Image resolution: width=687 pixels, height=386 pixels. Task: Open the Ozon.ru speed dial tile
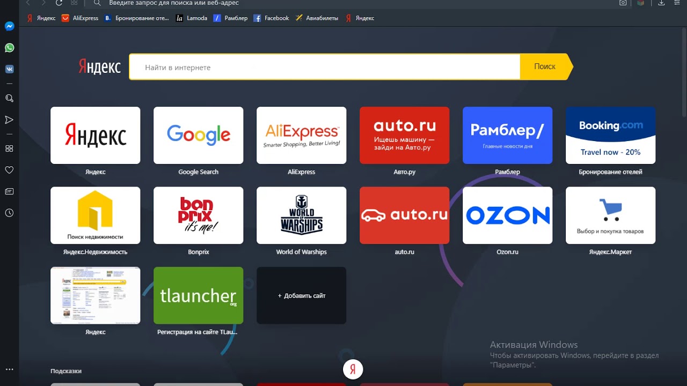(508, 215)
